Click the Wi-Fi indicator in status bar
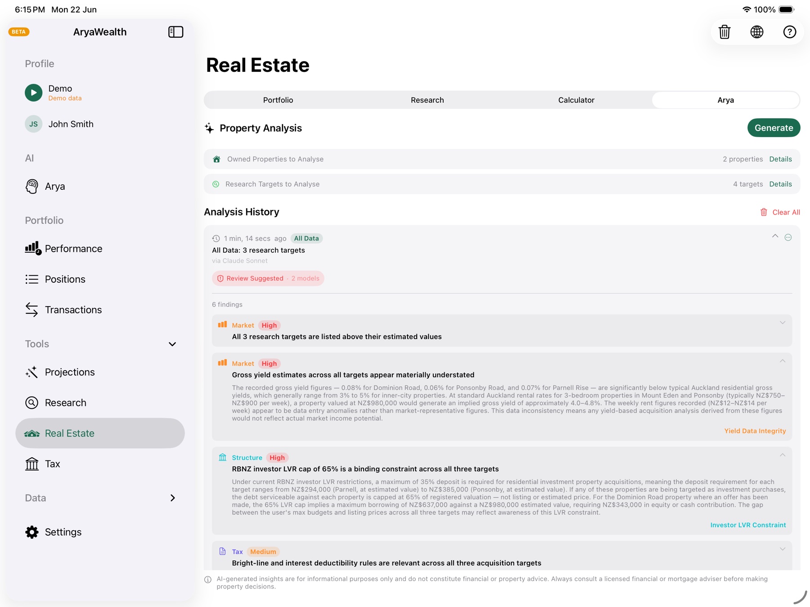This screenshot has height=607, width=810. 747,9
